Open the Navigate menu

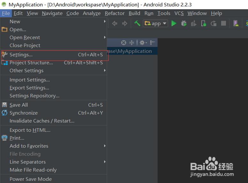click(x=52, y=13)
